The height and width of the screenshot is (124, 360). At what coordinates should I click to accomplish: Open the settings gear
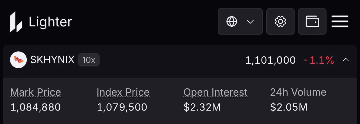pyautogui.click(x=280, y=22)
